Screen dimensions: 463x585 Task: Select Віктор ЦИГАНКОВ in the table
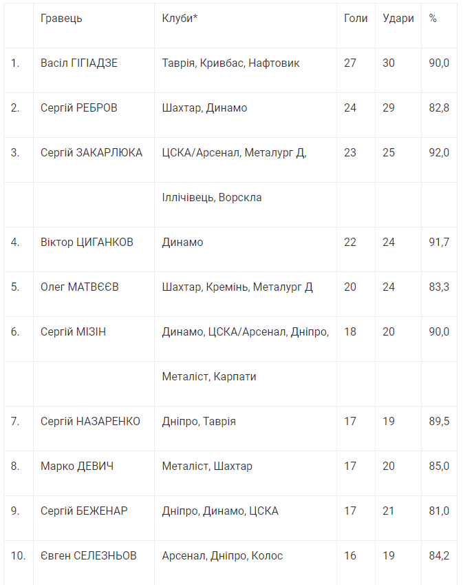pyautogui.click(x=87, y=243)
